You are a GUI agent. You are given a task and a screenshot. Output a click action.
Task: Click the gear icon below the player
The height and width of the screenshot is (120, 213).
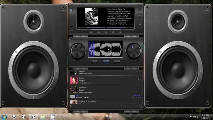(x=107, y=116)
